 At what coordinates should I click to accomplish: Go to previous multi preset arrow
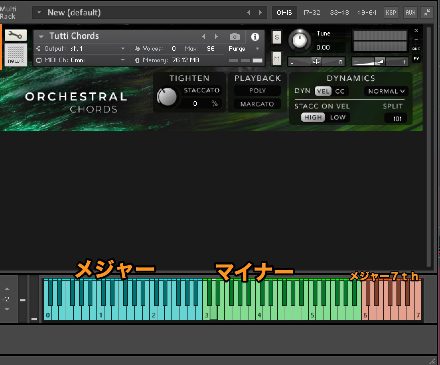pyautogui.click(x=248, y=13)
